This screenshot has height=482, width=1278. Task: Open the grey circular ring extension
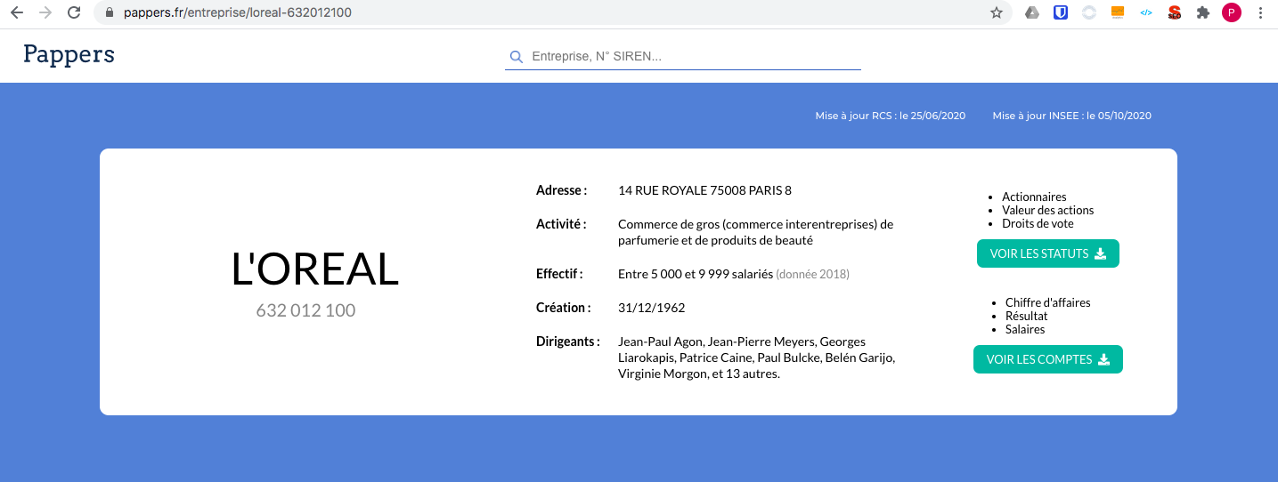(x=1088, y=12)
